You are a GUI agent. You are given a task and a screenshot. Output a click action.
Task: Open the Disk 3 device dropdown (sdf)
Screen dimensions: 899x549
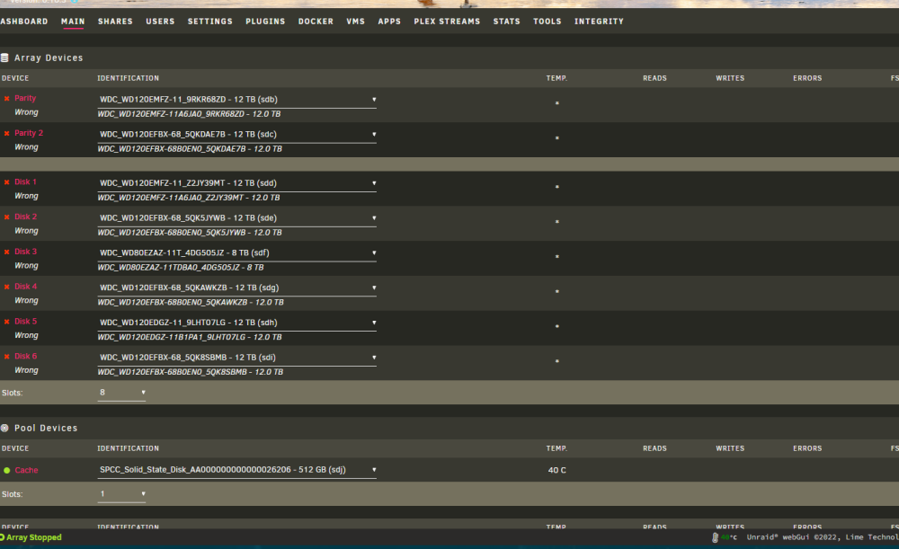point(236,253)
